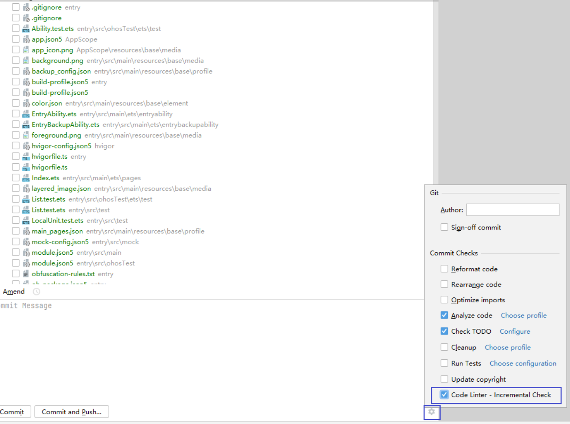Click .gitignore entry file icon

tap(26, 7)
